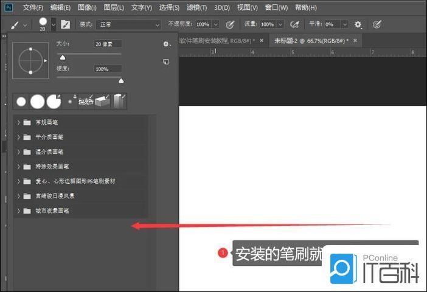Screen dimensions: 427x292
Task: Expand the 常规画笔 folder chevron
Action: pos(18,122)
